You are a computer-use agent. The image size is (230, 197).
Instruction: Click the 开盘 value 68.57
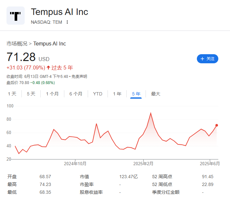pyautogui.click(x=45, y=177)
